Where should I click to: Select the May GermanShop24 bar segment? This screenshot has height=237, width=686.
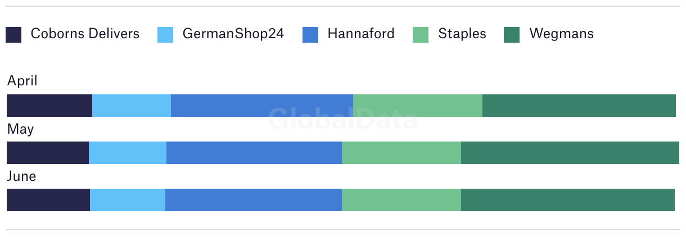pos(128,153)
